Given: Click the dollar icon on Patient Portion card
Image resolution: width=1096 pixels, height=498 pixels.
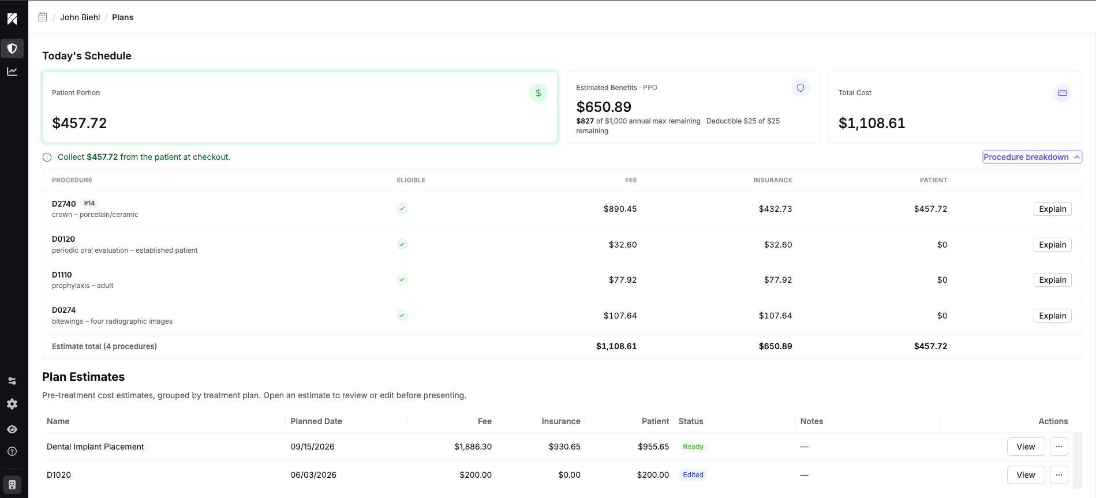Looking at the screenshot, I should [x=538, y=93].
